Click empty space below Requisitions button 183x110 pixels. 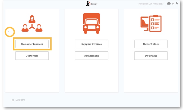click(91, 76)
